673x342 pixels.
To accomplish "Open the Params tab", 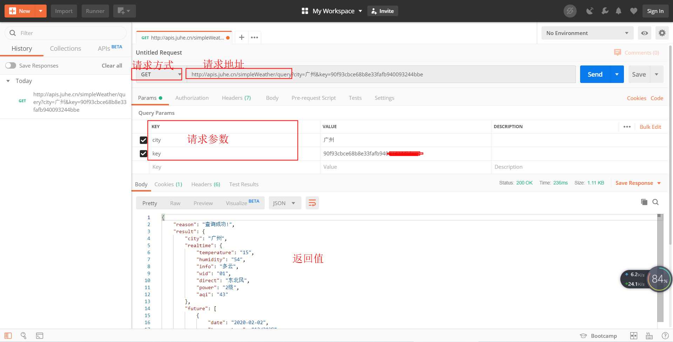I will pos(150,98).
